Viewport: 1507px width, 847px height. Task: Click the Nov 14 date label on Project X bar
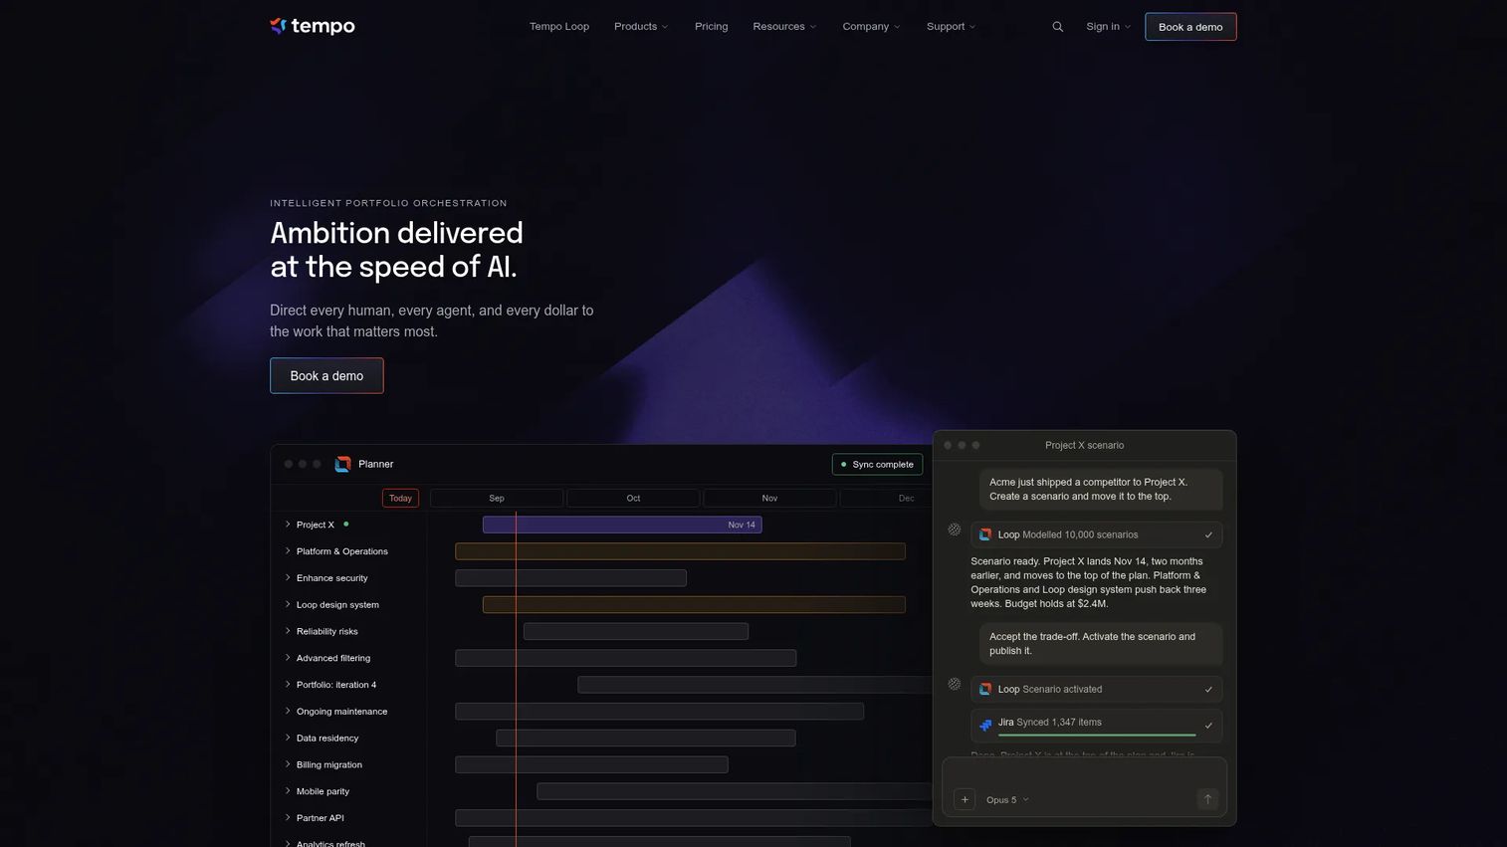click(x=742, y=525)
